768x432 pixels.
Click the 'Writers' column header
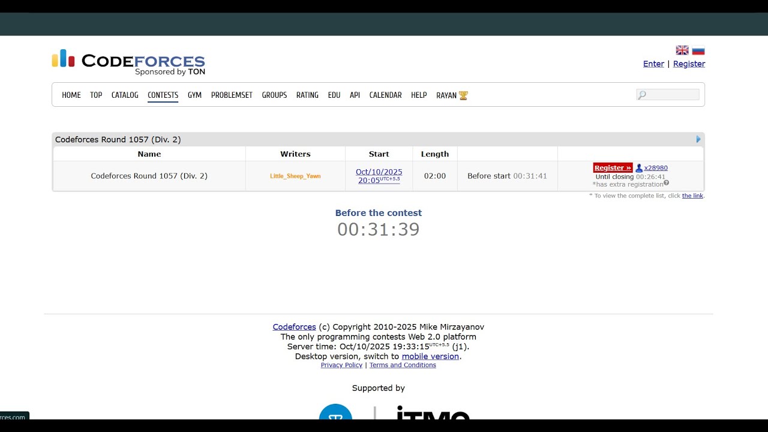296,154
